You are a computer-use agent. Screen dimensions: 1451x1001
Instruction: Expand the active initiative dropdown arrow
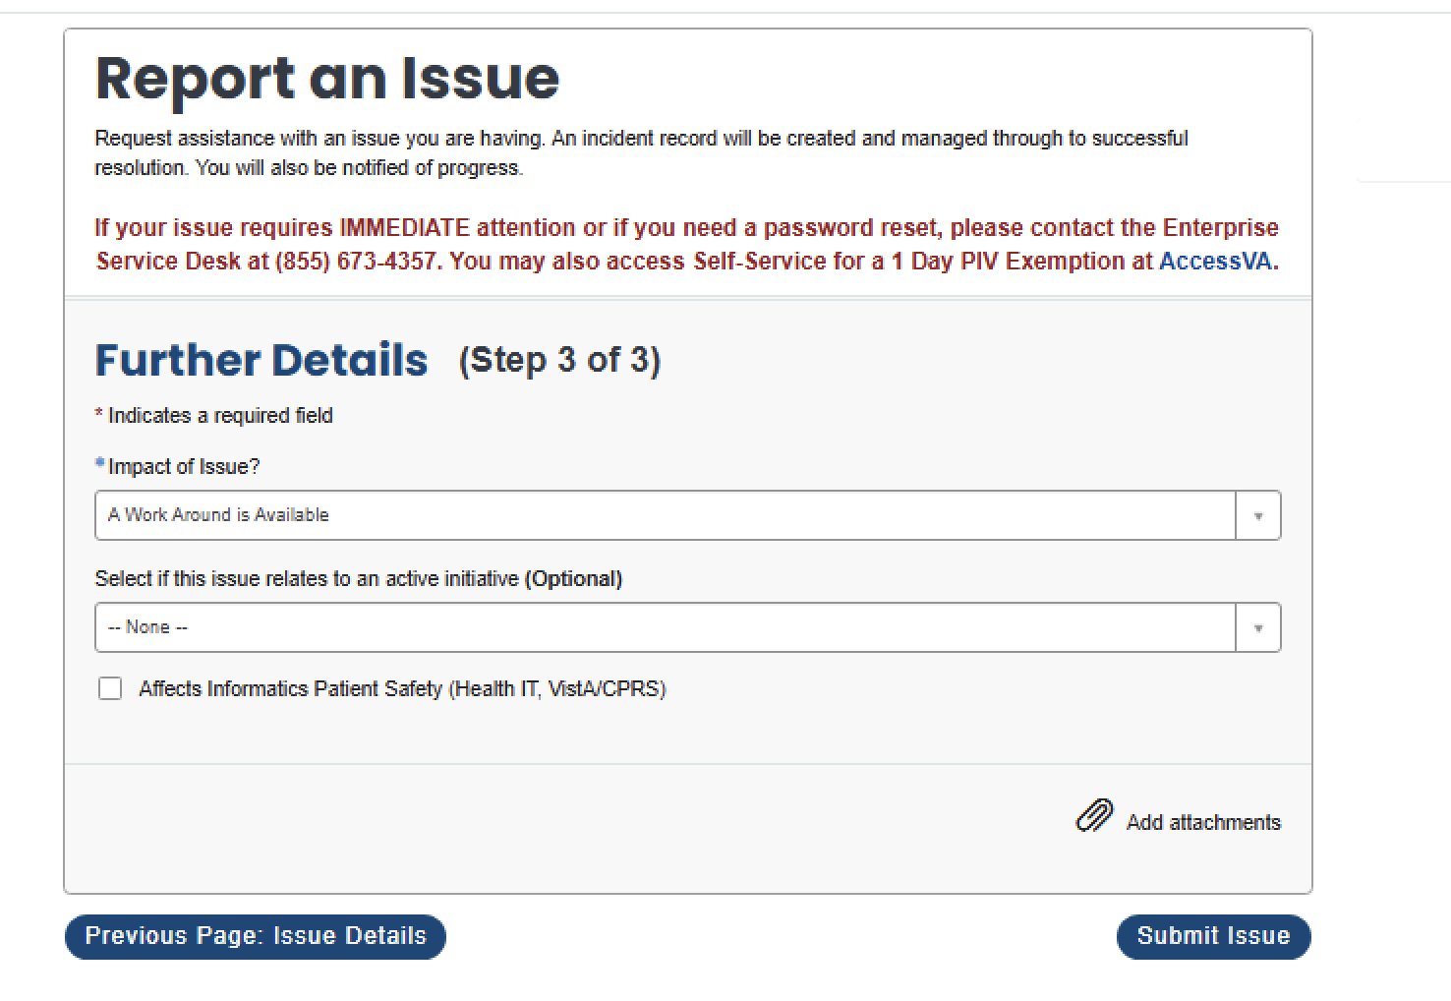click(x=1257, y=627)
